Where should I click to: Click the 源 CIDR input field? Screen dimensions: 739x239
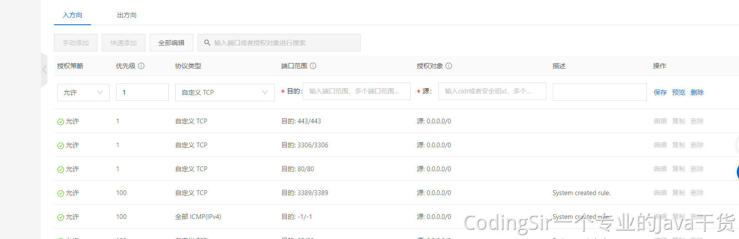tap(492, 91)
